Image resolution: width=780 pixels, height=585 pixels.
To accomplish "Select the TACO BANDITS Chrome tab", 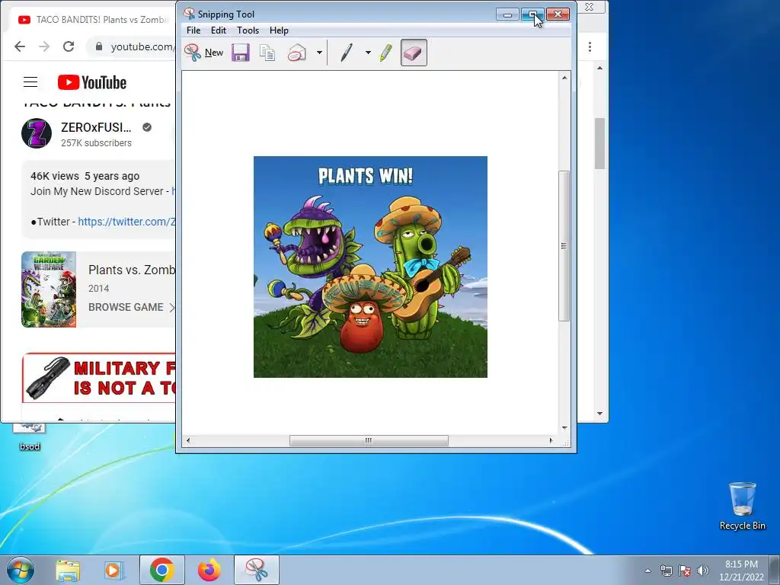I will tap(92, 20).
